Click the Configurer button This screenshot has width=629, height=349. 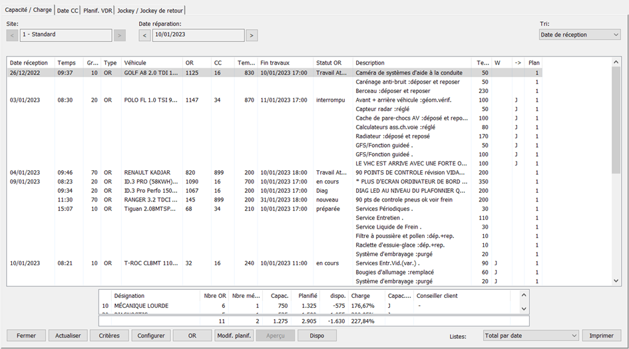pos(151,336)
